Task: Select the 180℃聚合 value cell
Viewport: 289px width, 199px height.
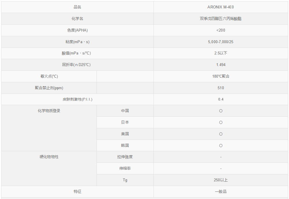Action: pyautogui.click(x=221, y=76)
